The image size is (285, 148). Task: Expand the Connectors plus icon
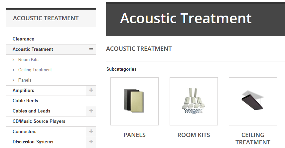click(x=91, y=131)
